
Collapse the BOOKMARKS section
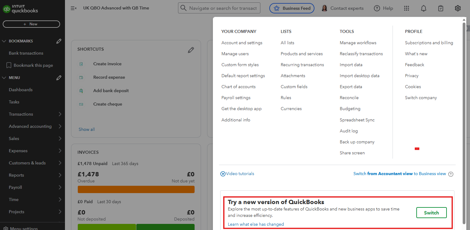4,41
